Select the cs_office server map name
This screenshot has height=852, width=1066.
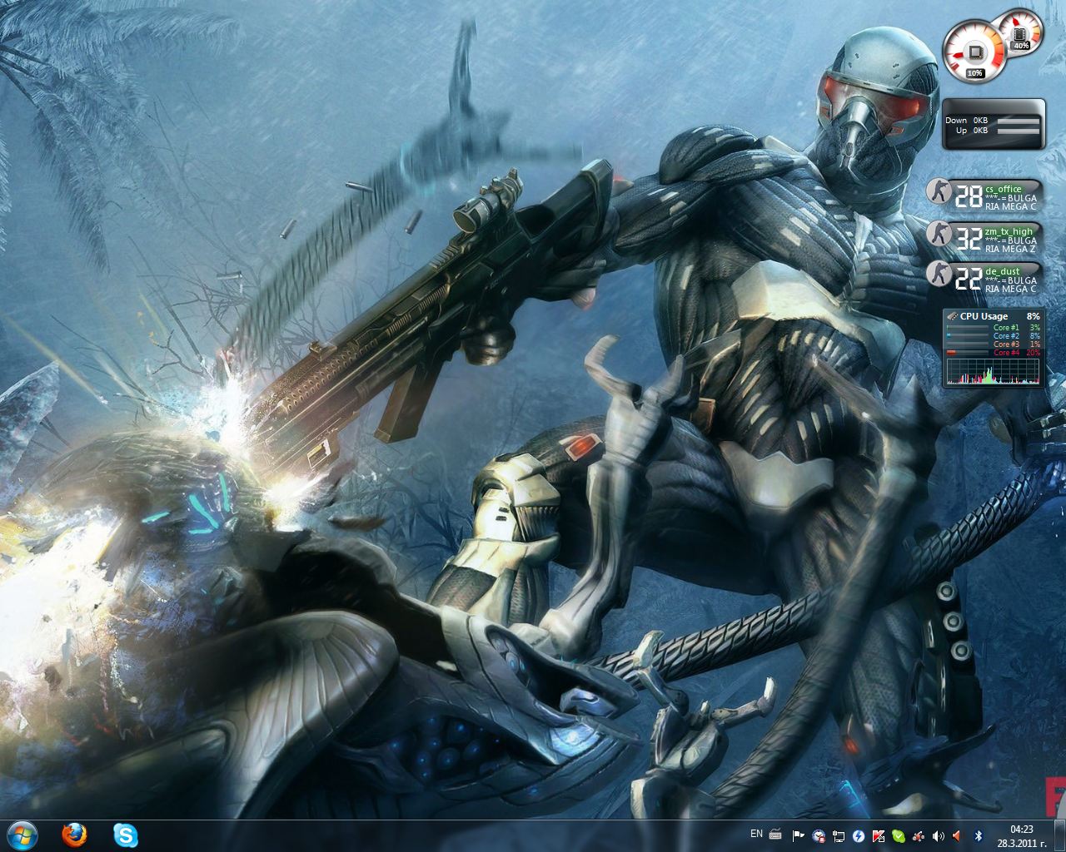(x=1004, y=189)
